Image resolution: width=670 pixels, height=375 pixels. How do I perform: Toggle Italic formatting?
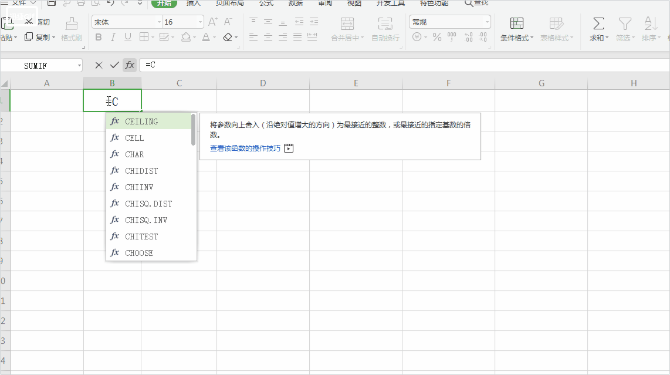click(113, 37)
